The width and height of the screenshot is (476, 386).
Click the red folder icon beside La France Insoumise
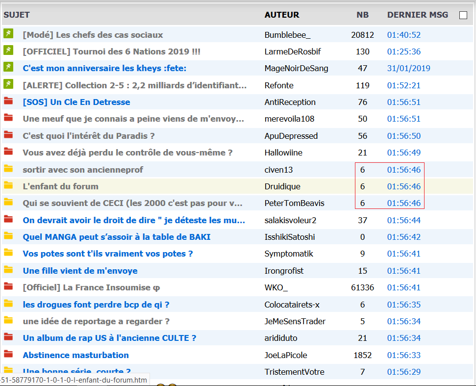8,286
